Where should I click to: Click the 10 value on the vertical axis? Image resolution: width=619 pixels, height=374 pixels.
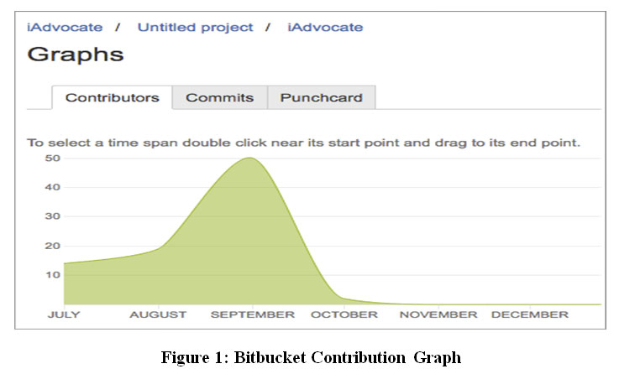(52, 275)
